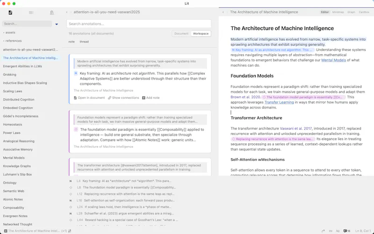Go back in the annotations pane
Screen dimensions: 374x234
67,12
